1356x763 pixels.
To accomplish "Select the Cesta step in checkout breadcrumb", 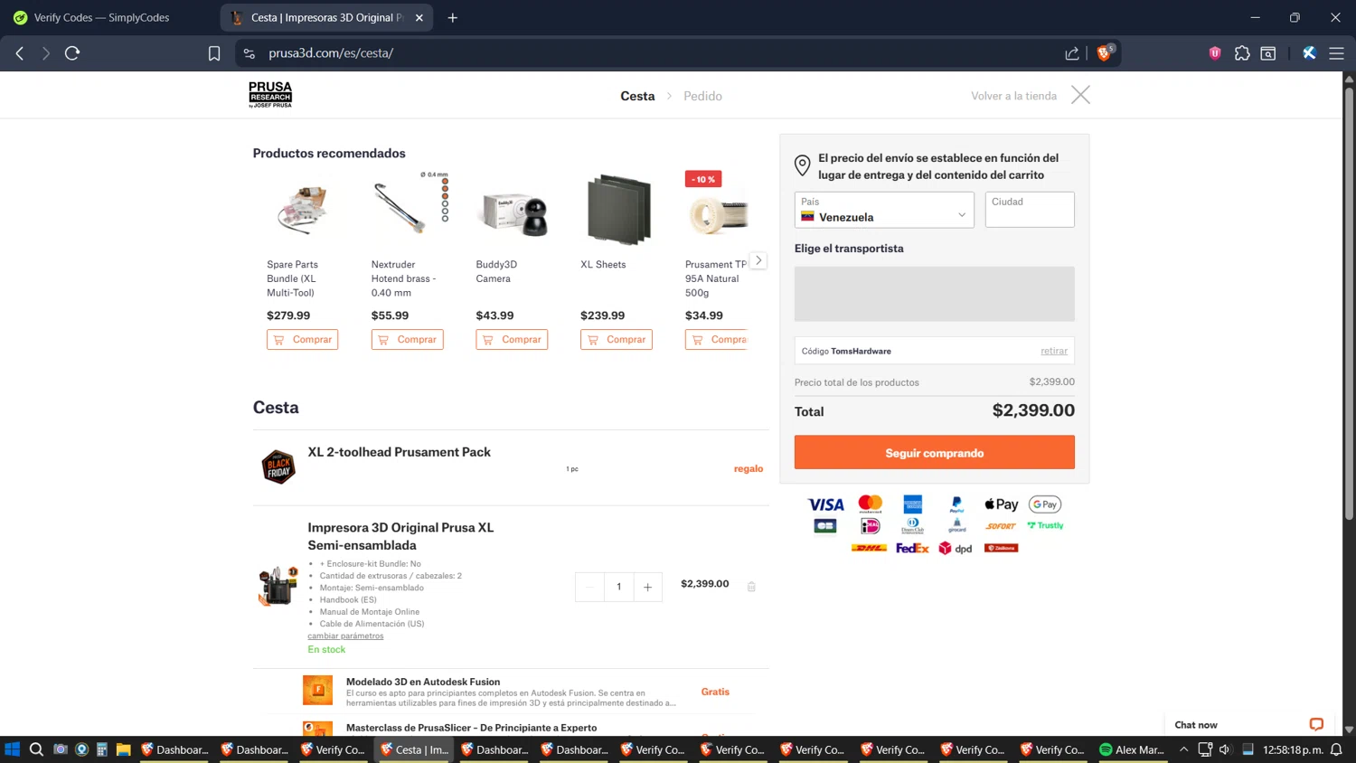I will [x=637, y=96].
